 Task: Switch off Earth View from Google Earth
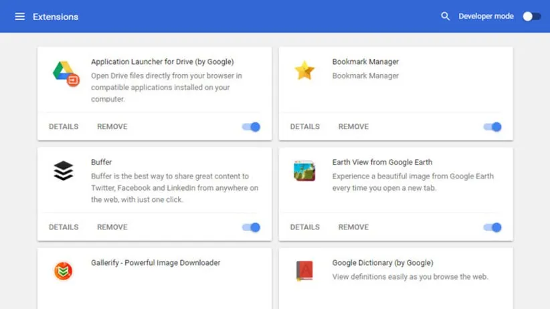click(492, 227)
